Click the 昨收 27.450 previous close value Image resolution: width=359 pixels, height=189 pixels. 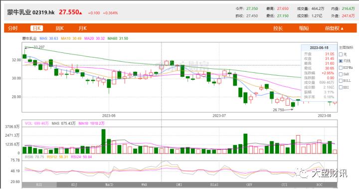click(252, 16)
